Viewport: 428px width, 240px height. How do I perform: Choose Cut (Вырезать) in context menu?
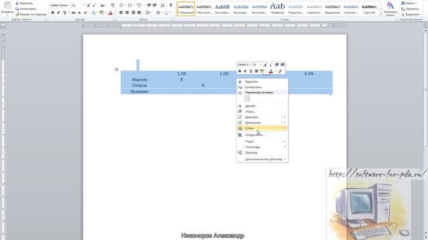click(x=262, y=81)
